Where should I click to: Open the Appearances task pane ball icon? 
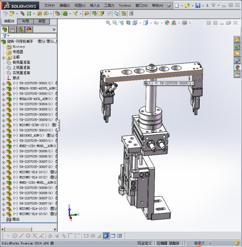click(x=237, y=67)
